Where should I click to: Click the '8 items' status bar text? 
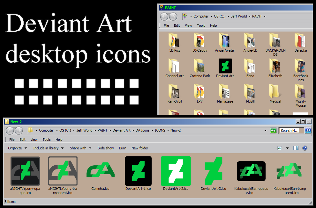click(x=10, y=202)
